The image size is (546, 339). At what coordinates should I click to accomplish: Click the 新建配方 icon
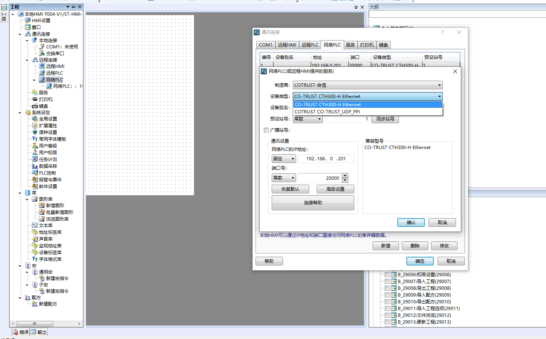(x=35, y=304)
